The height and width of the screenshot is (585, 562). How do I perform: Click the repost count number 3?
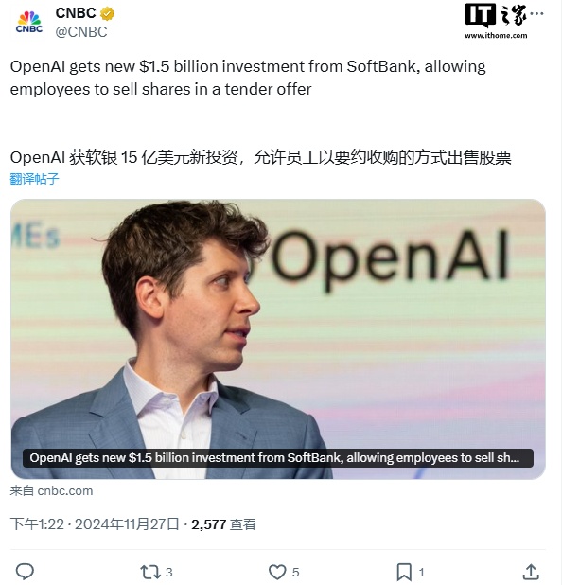[x=169, y=572]
